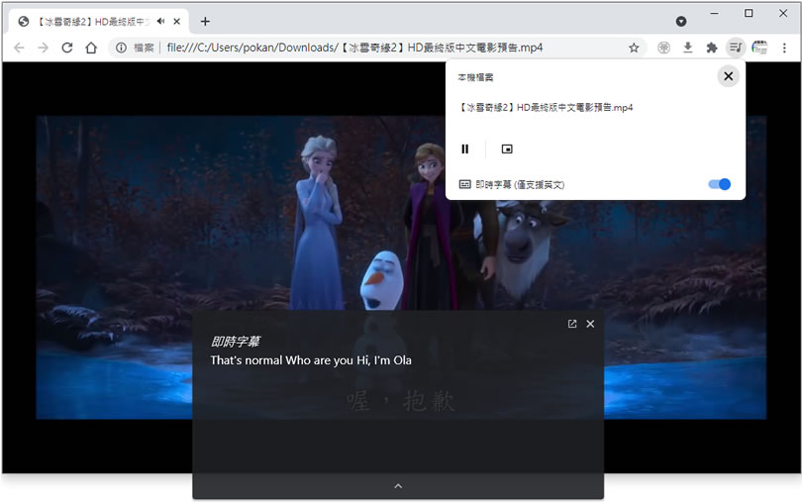Screen dimensions: 802x503
Task: View site information icon in address bar
Action: pos(121,48)
